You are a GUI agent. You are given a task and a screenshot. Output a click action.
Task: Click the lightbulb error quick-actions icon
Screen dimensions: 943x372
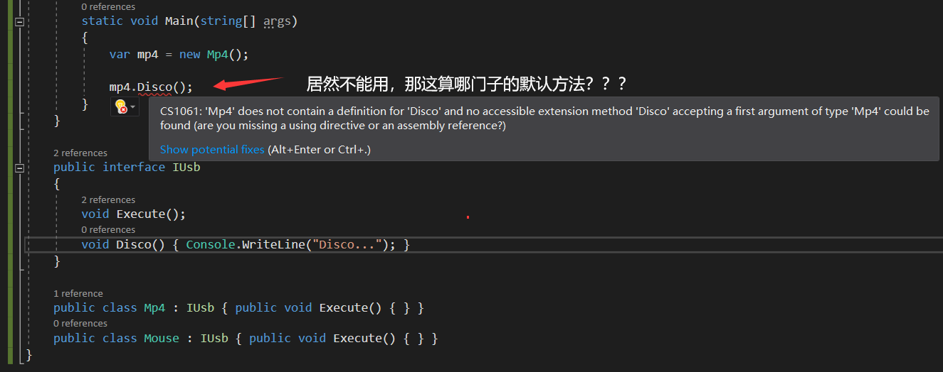point(120,106)
